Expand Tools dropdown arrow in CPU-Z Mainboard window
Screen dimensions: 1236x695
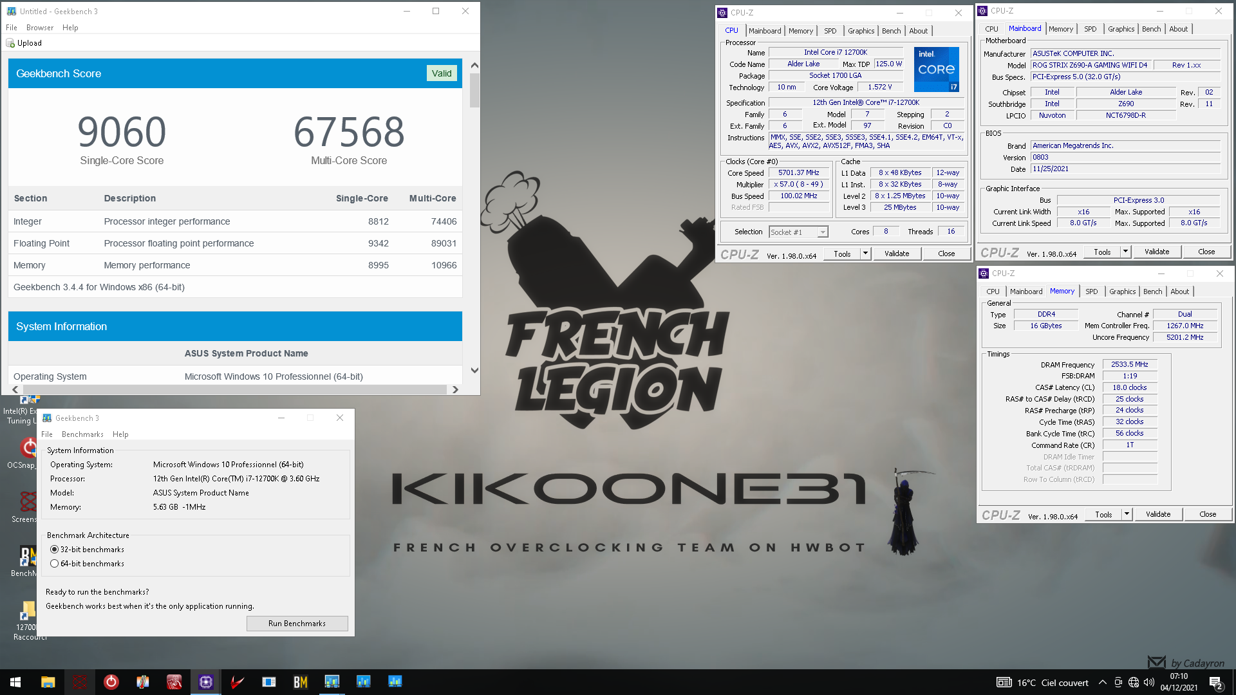coord(1126,252)
